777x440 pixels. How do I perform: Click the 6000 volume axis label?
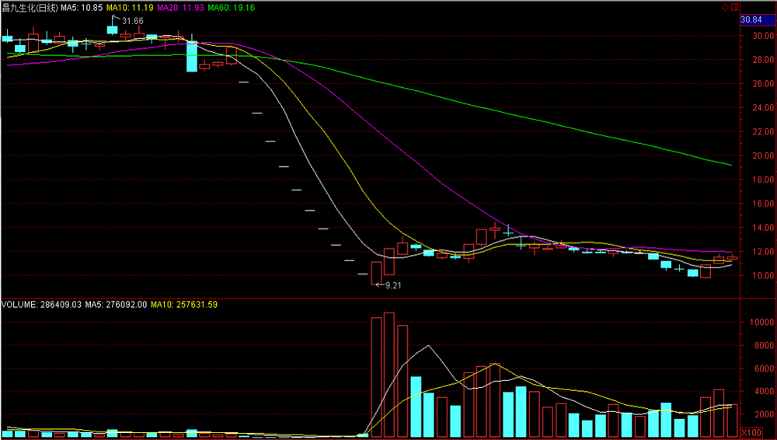point(764,368)
